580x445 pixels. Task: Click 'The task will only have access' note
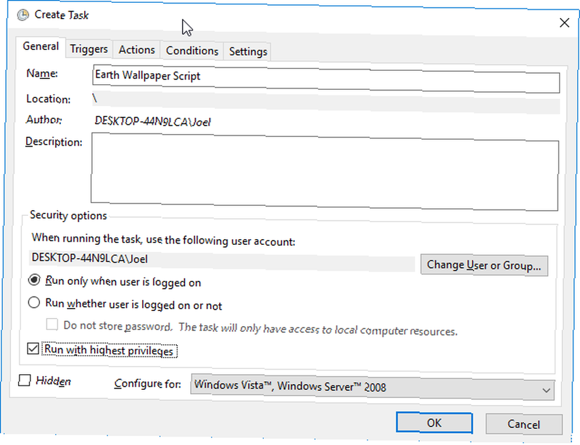point(318,329)
